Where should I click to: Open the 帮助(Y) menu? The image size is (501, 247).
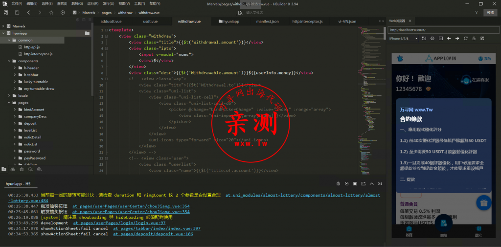155,3
